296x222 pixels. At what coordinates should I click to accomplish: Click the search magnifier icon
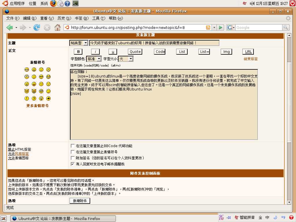pyautogui.click(x=286, y=27)
